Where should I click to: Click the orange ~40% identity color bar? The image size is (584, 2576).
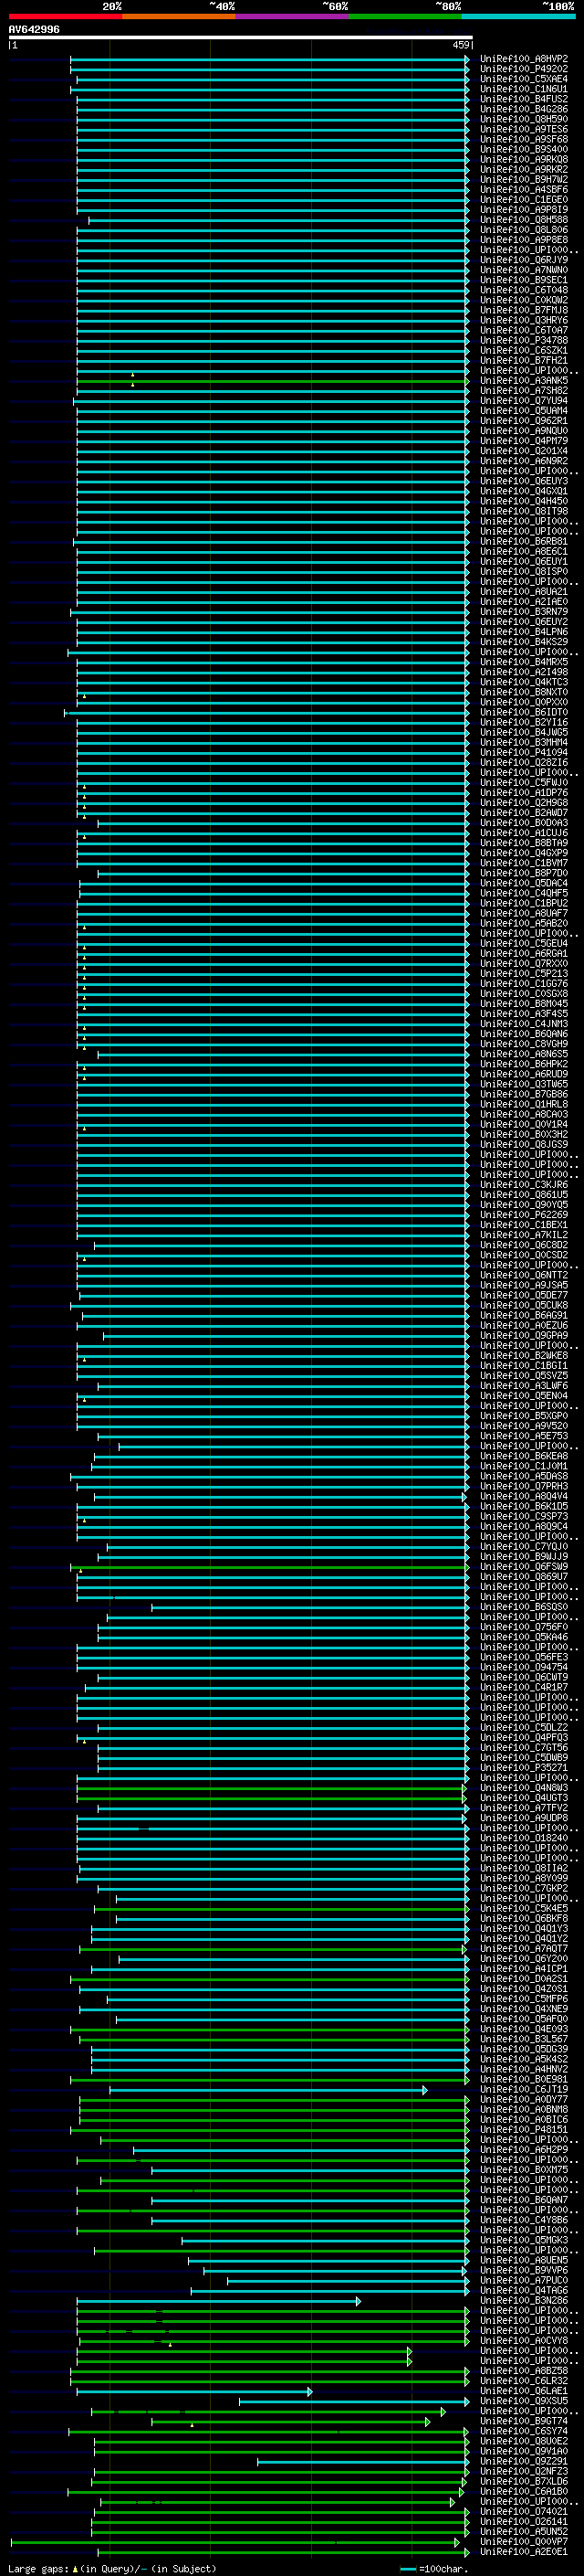[x=179, y=16]
